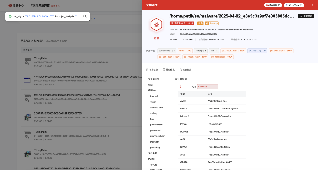Close the 文件详情 panel

(x=312, y=5)
